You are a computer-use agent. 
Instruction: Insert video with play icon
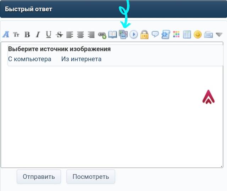134,35
